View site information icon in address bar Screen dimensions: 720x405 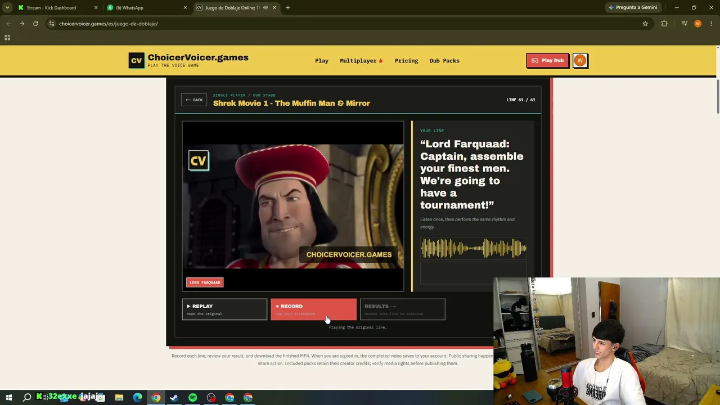(52, 24)
